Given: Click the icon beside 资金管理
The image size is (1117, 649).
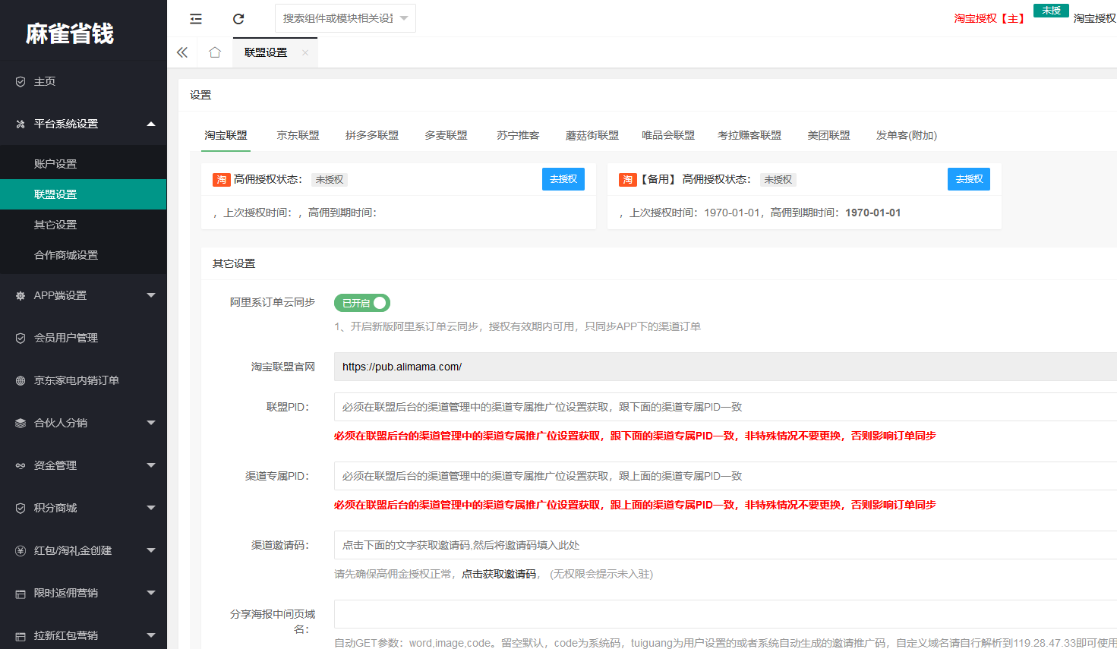Looking at the screenshot, I should (x=21, y=465).
